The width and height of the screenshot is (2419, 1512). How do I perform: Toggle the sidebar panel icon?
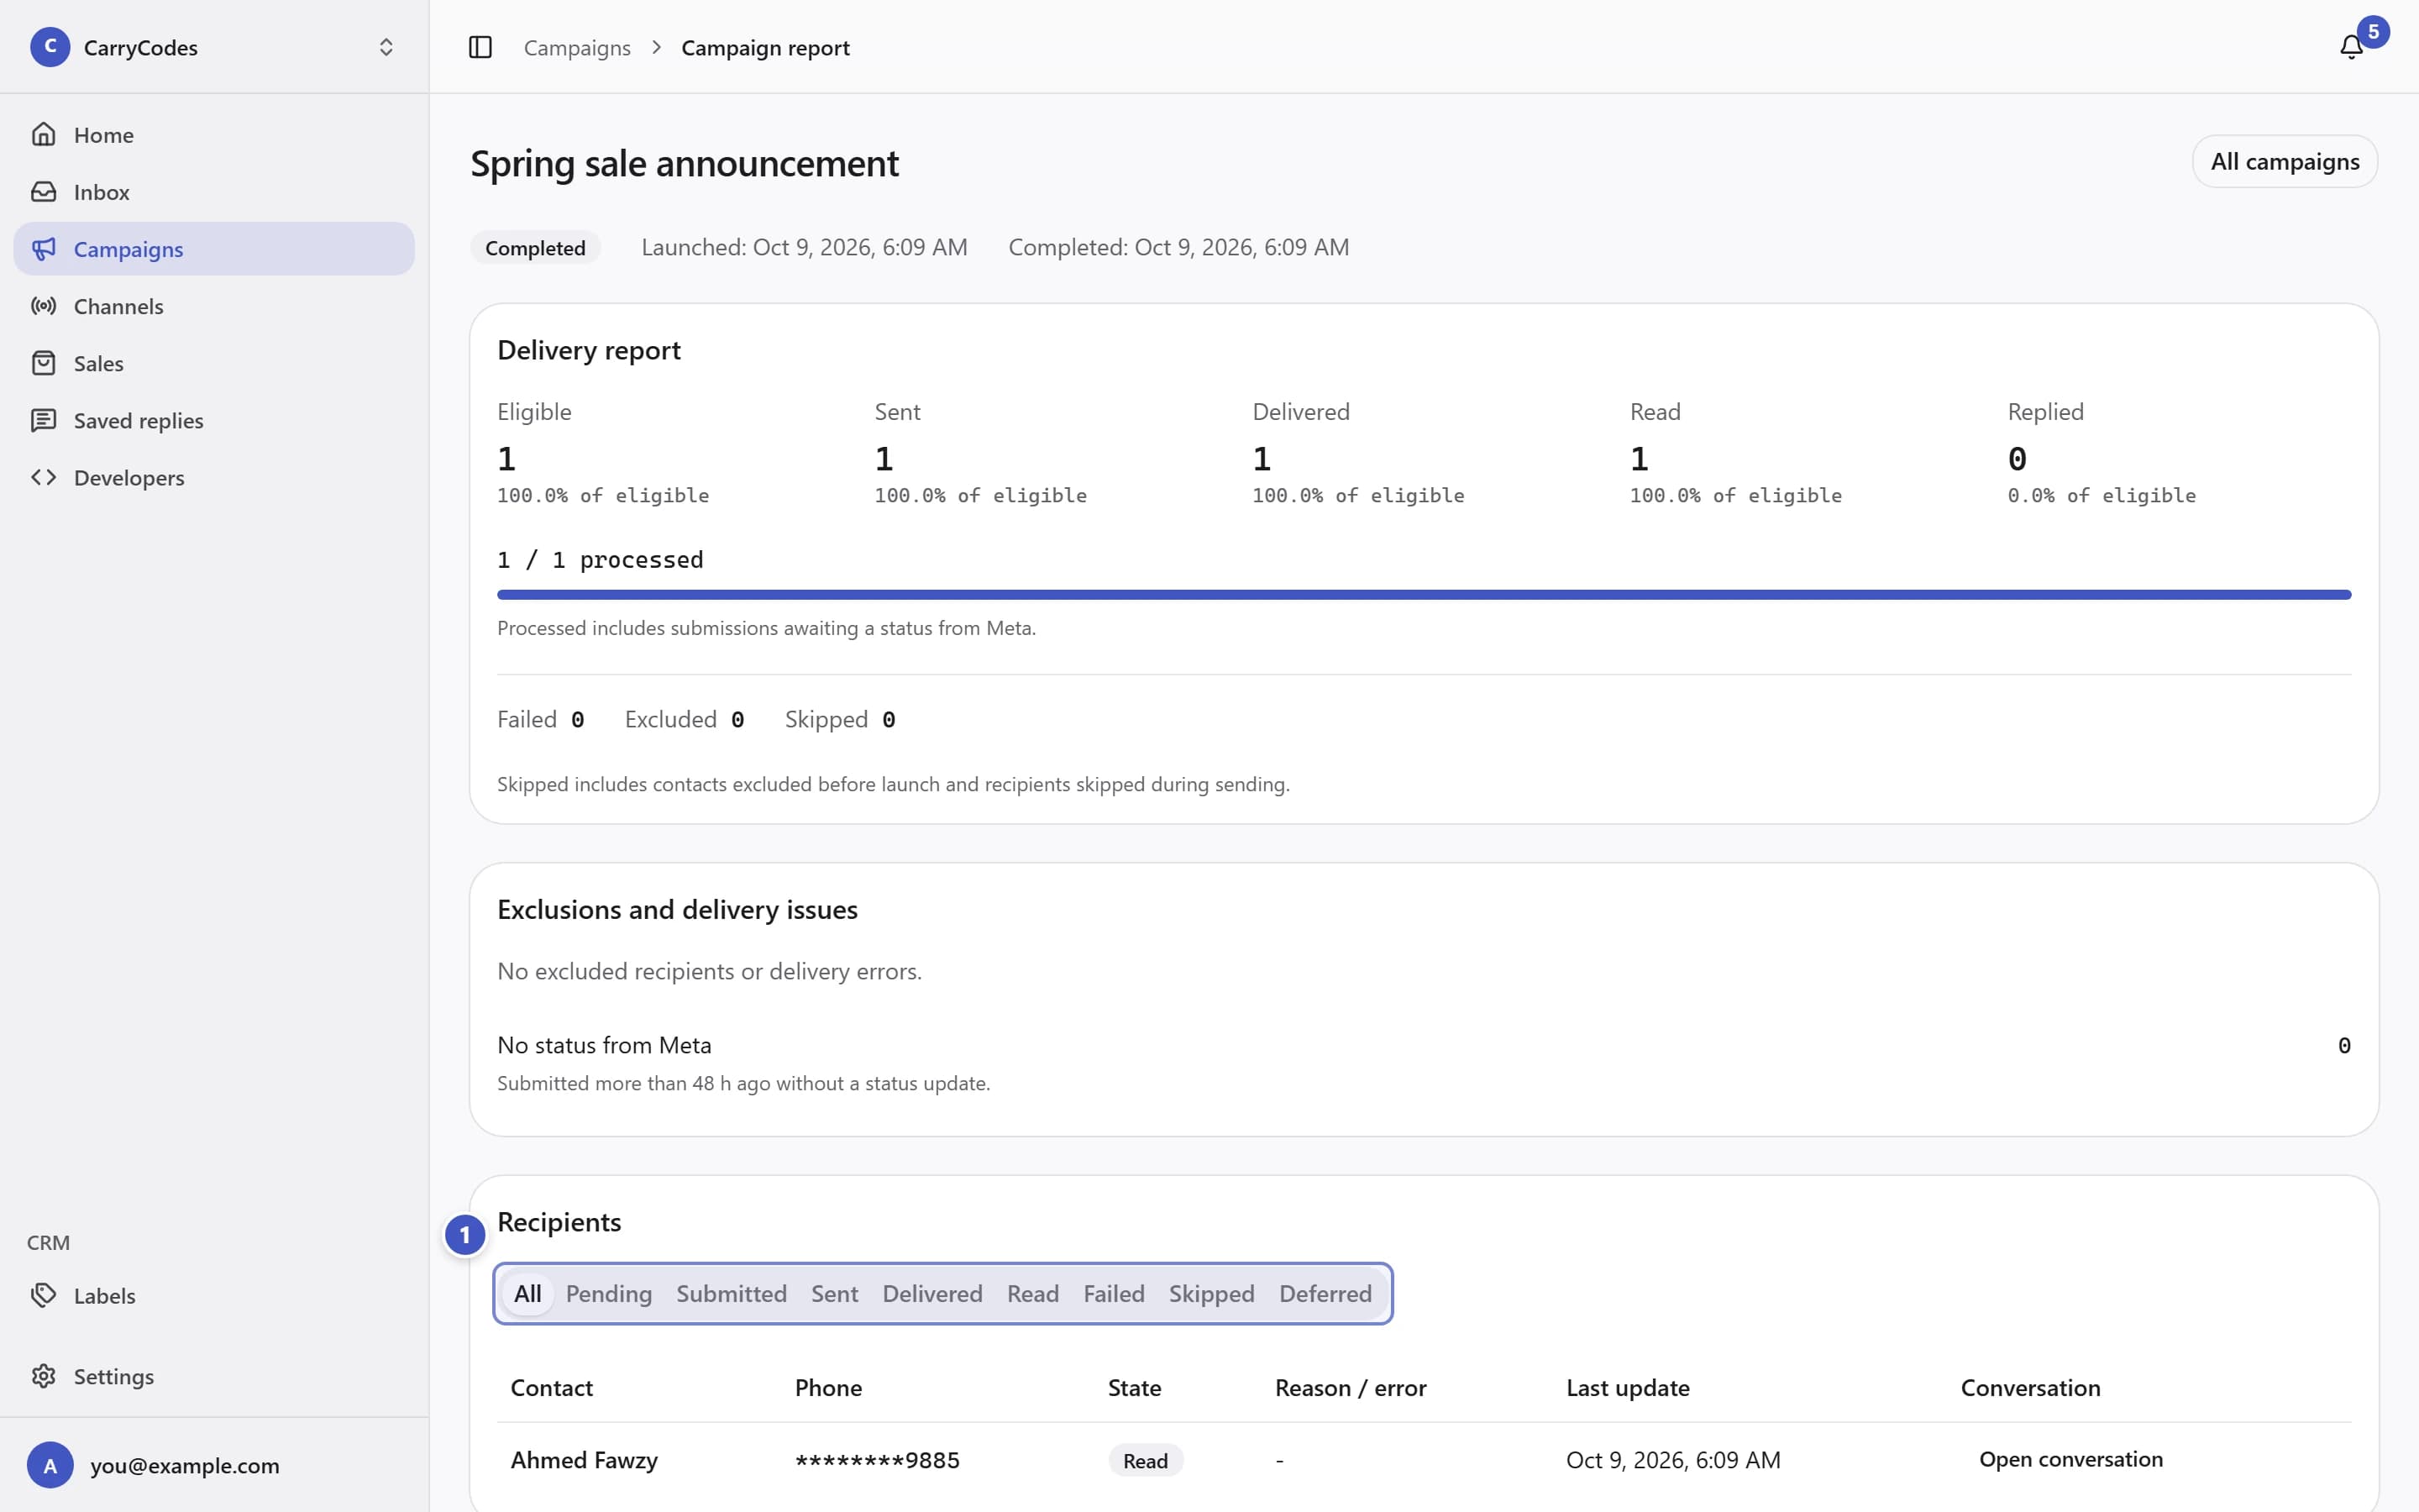480,47
